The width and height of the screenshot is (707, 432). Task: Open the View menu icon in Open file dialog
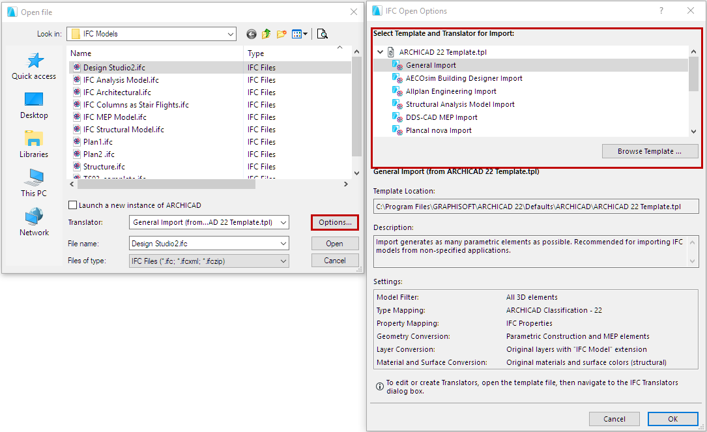299,34
